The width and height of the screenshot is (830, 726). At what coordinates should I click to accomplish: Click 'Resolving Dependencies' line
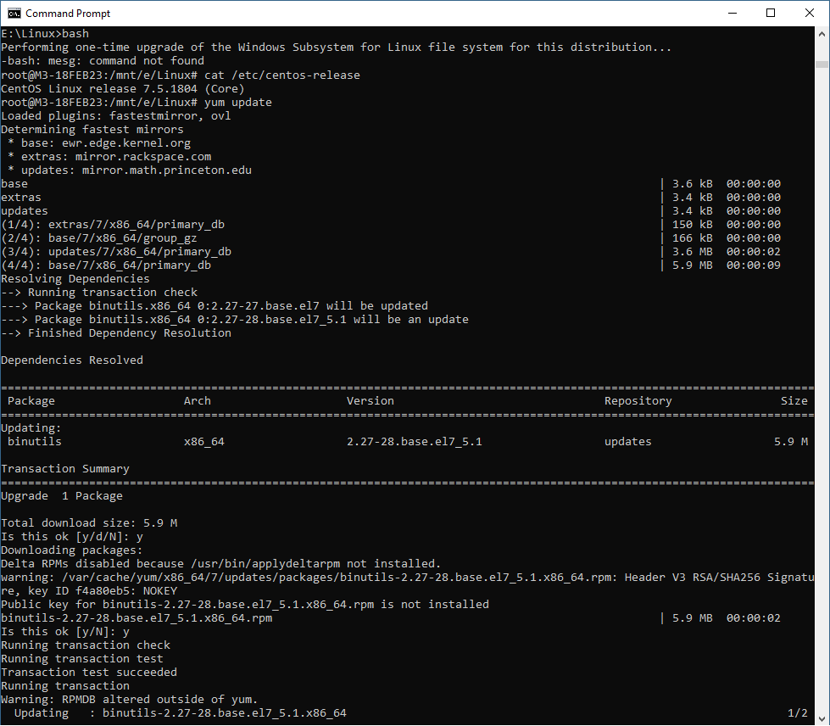point(75,279)
